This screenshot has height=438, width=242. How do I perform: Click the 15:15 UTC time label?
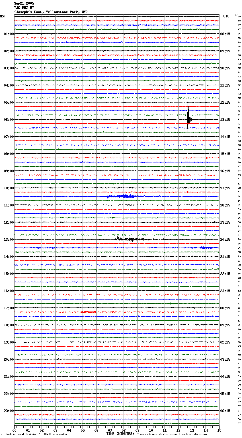click(x=225, y=154)
